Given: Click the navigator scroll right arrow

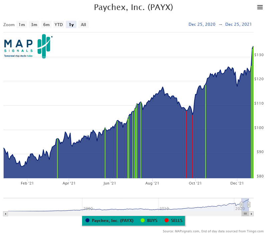Looking at the screenshot, I should coord(251,214).
